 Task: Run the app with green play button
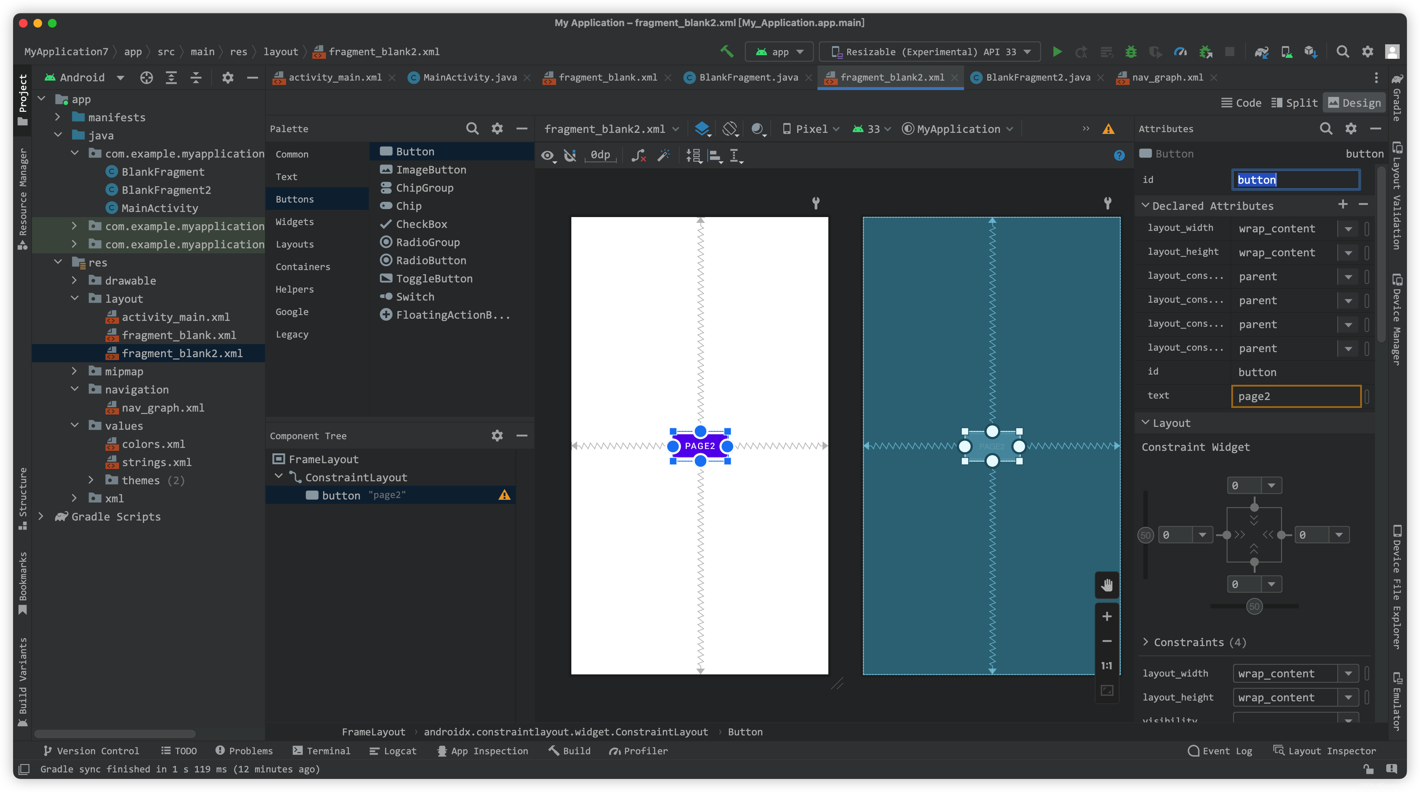tap(1057, 51)
